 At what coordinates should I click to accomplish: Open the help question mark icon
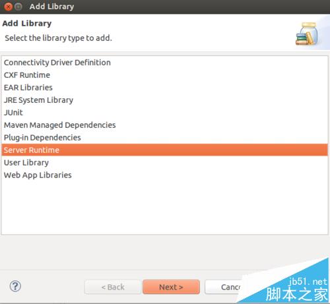pyautogui.click(x=15, y=286)
